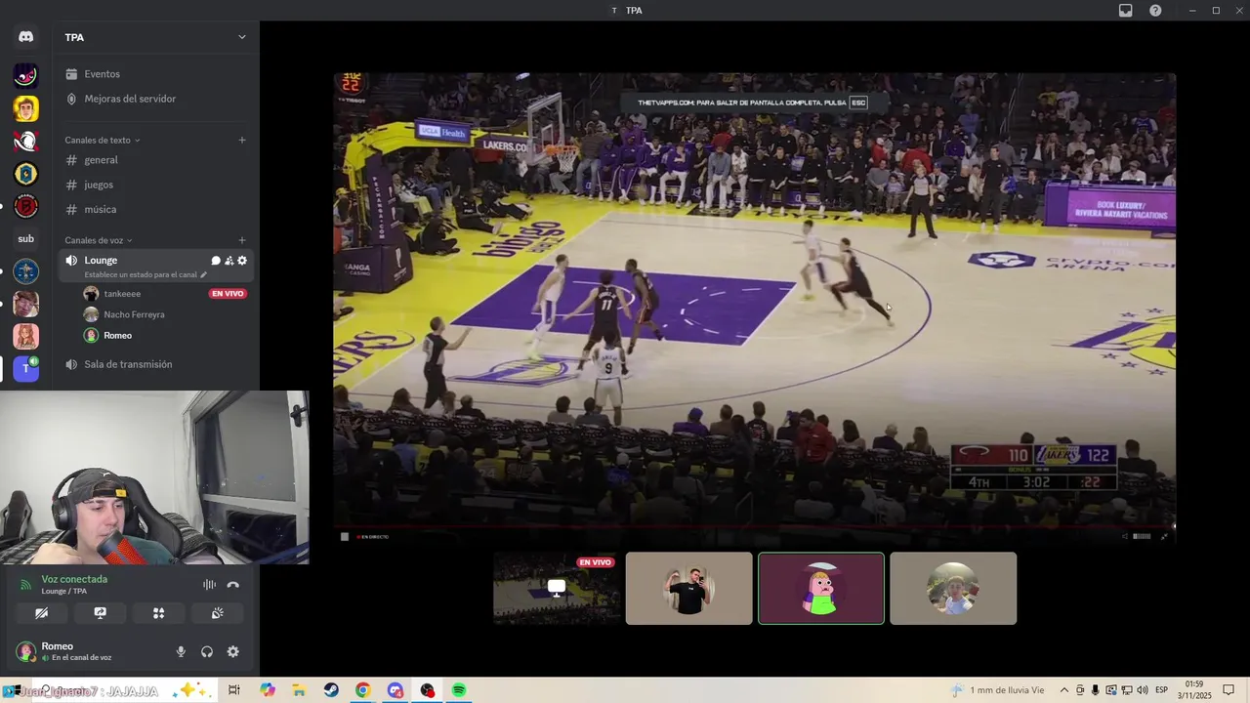Image resolution: width=1250 pixels, height=703 pixels.
Task: Disconnect from voice with hang-up icon
Action: (x=232, y=585)
